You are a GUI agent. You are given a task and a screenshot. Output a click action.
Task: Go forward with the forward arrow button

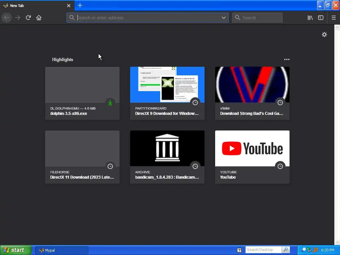pos(18,18)
